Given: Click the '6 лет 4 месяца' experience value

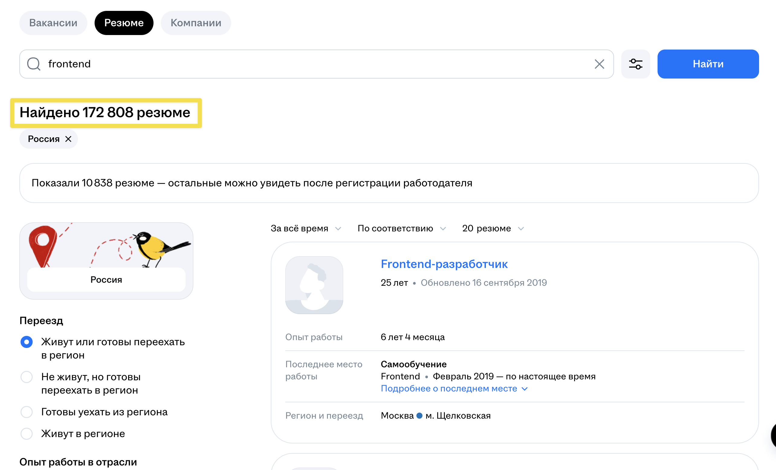Looking at the screenshot, I should click(x=412, y=337).
